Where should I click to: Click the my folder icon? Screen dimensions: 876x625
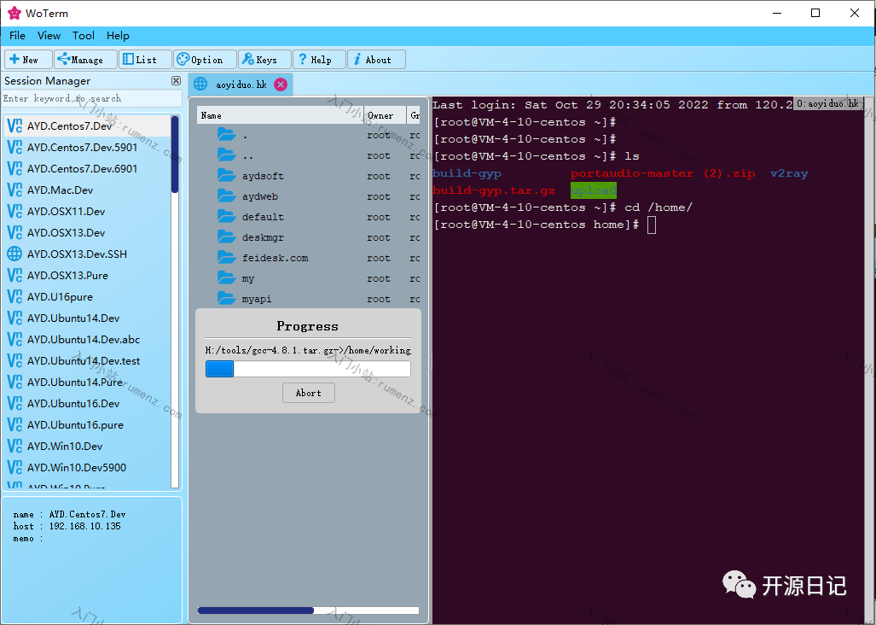(226, 277)
